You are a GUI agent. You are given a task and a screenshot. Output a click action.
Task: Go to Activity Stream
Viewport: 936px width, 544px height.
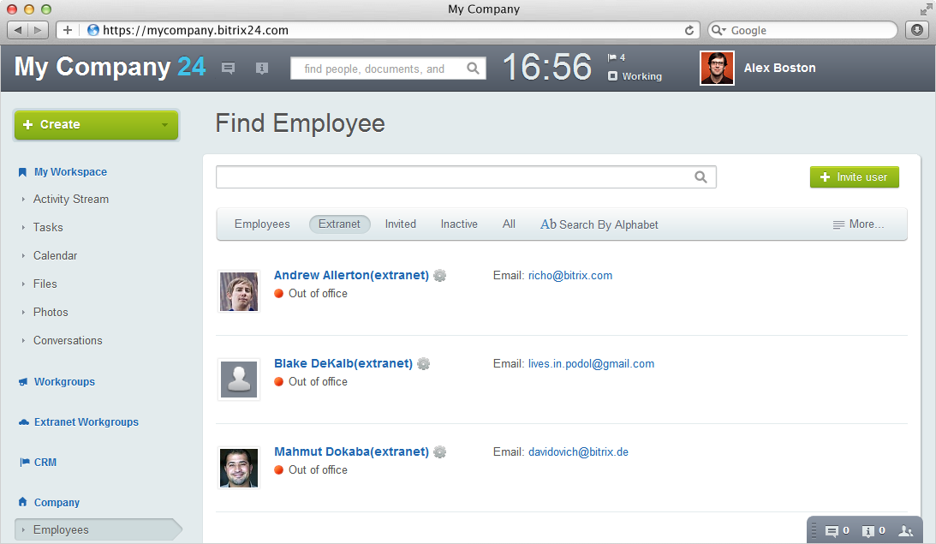click(70, 199)
